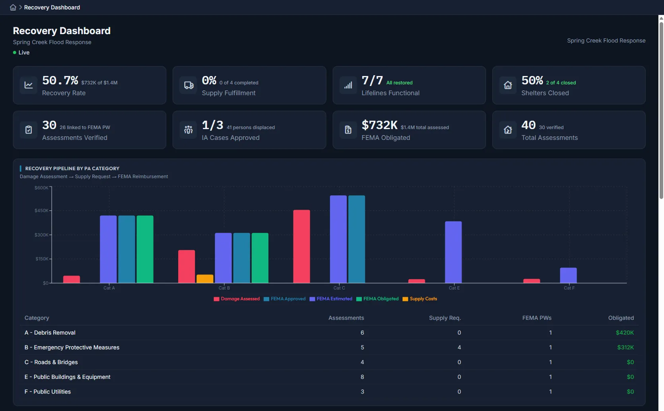Screen dimensions: 664x411
Task: Click the $312K obligated value
Action: click(625, 347)
